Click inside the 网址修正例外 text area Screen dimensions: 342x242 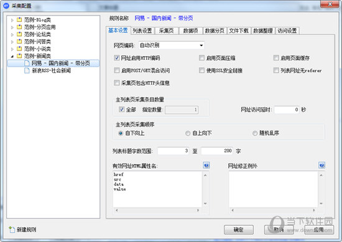(273, 189)
